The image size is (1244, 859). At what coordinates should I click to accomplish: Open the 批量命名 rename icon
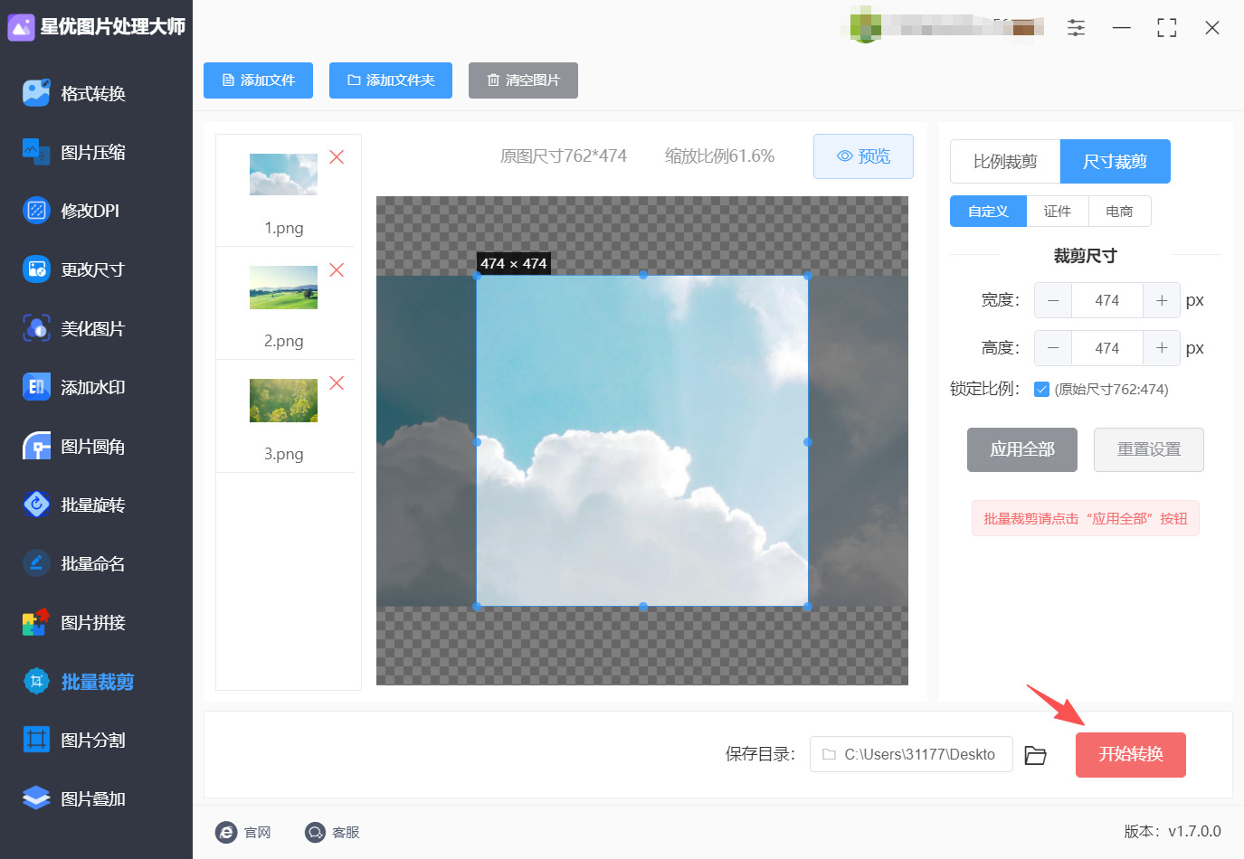36,563
